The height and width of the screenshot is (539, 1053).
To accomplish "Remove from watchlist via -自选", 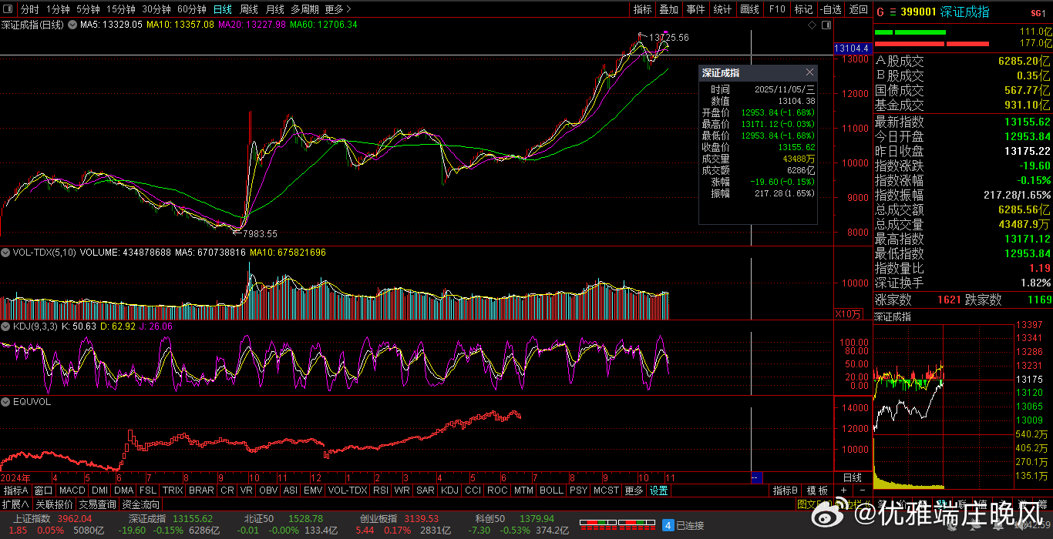I will click(831, 9).
